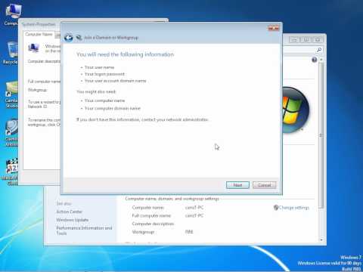
Task: Open Action Center link in the System window
Action: coord(69,212)
